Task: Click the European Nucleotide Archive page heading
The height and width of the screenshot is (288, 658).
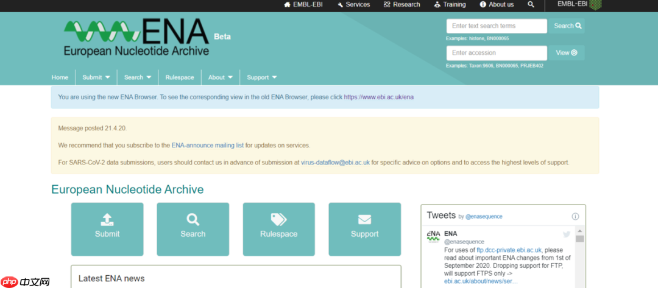Action: click(127, 189)
